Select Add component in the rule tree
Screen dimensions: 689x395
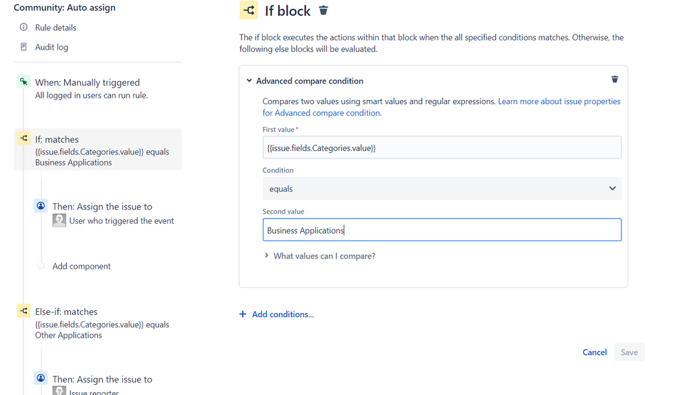(x=81, y=266)
